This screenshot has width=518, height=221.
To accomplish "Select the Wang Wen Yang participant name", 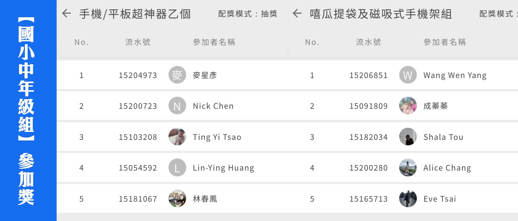I will click(455, 75).
